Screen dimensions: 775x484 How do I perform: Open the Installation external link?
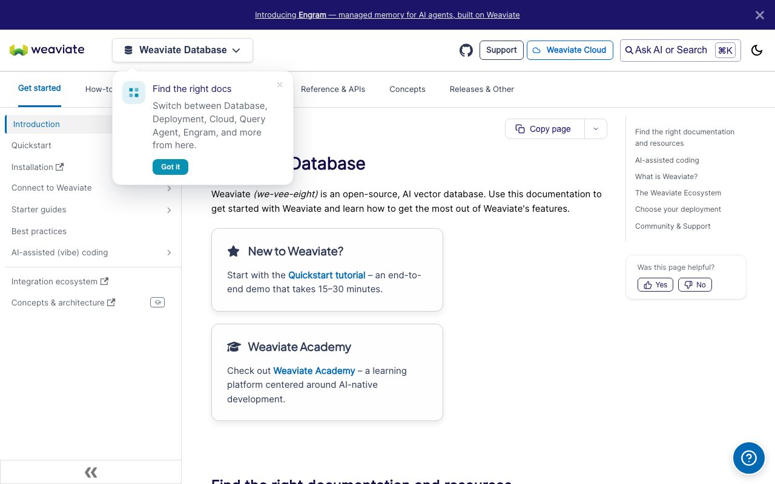click(x=38, y=168)
